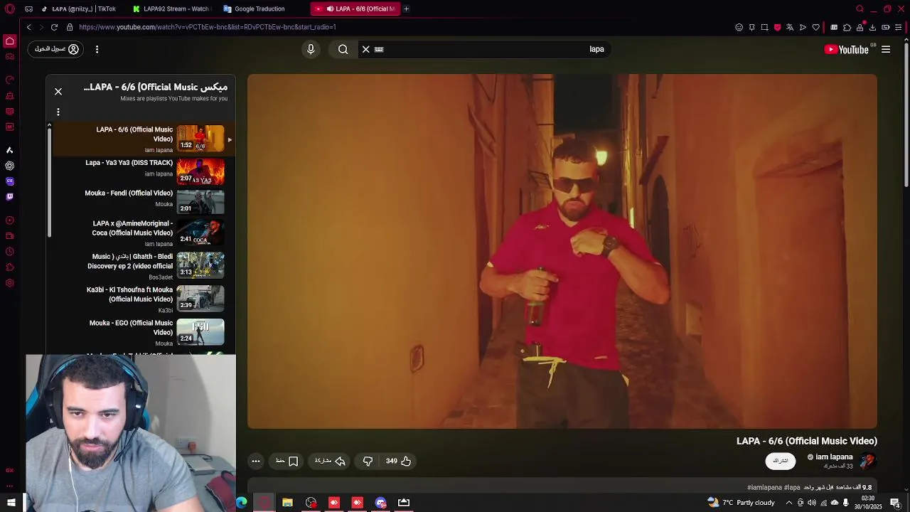Open more actions ellipsis under the video
910x512 pixels.
coord(256,461)
